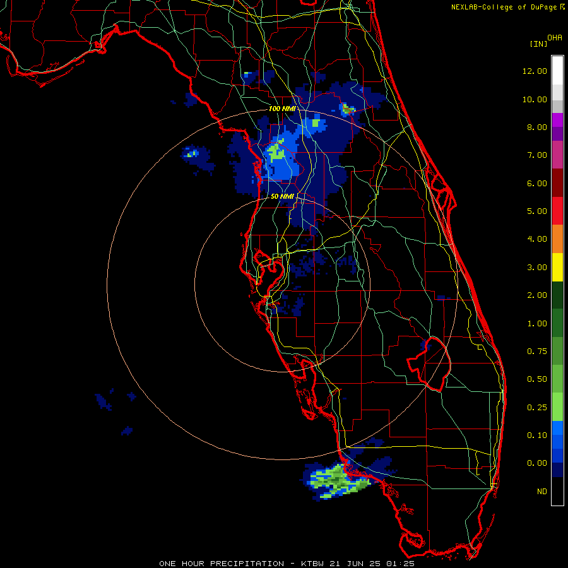This screenshot has height=568, width=568.
Task: Select the white 12.00 color swatch
Action: coord(557,71)
